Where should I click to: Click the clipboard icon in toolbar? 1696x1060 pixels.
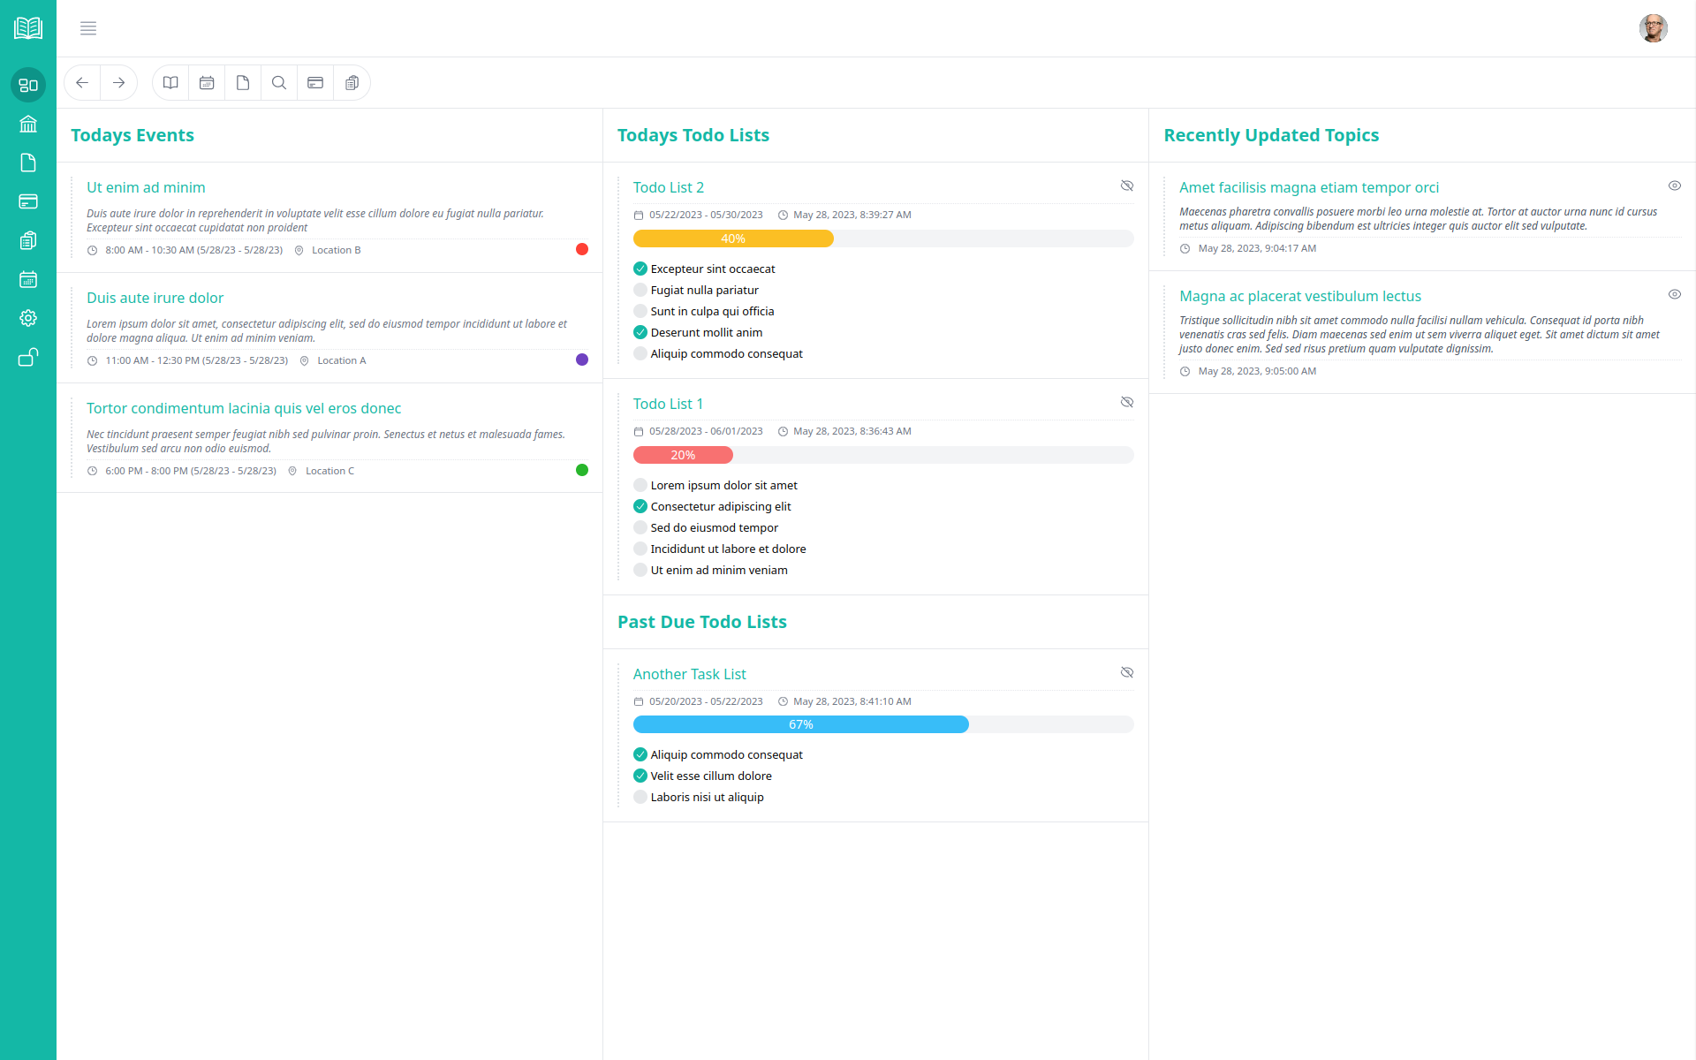(x=352, y=83)
